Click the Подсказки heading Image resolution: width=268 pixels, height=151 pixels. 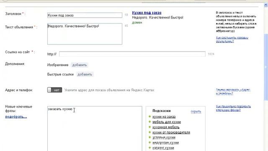(x=162, y=111)
